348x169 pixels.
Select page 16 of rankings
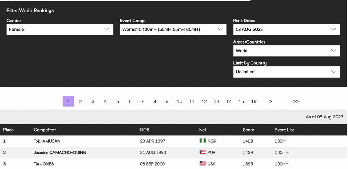coord(254,101)
